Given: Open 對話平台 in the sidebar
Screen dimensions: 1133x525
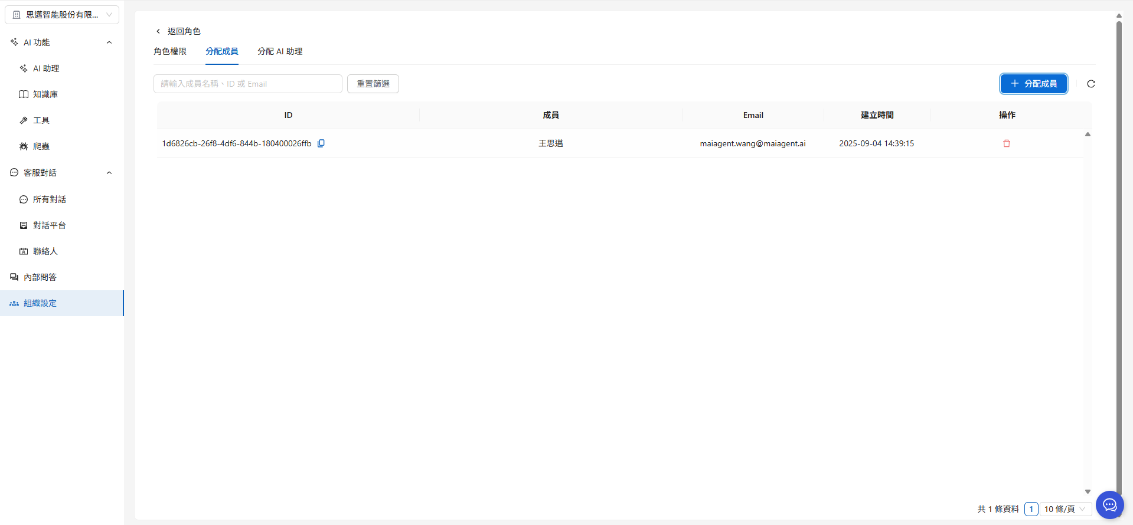Looking at the screenshot, I should tap(49, 225).
